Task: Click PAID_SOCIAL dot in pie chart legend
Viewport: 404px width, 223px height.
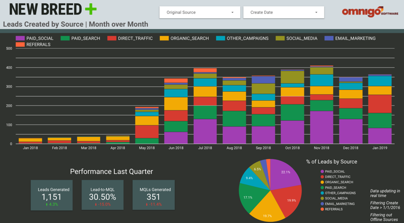Action: tap(322, 172)
